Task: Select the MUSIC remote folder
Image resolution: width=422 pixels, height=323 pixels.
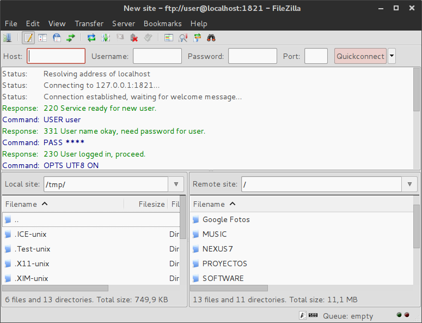Action: (x=302, y=234)
